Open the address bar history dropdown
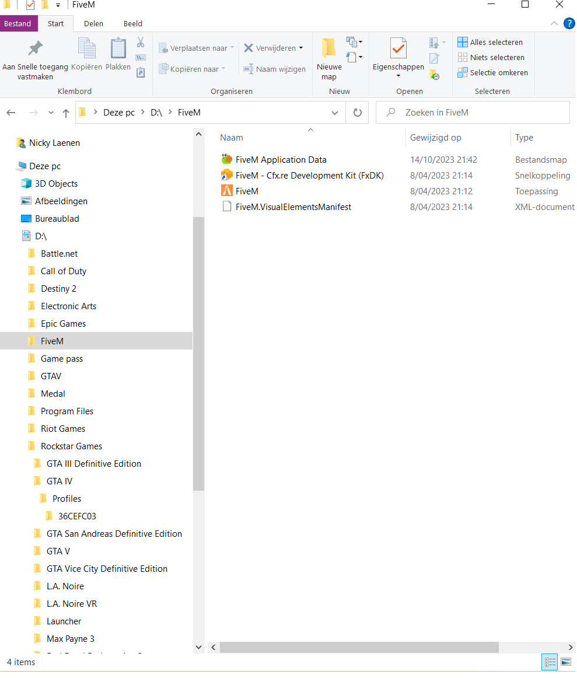The height and width of the screenshot is (678, 577). 334,113
